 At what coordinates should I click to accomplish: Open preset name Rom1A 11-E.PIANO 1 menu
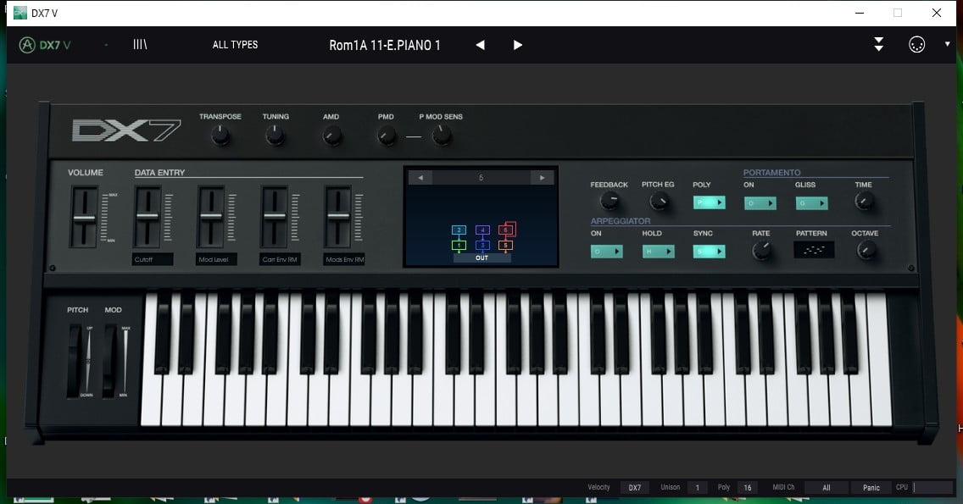point(385,45)
